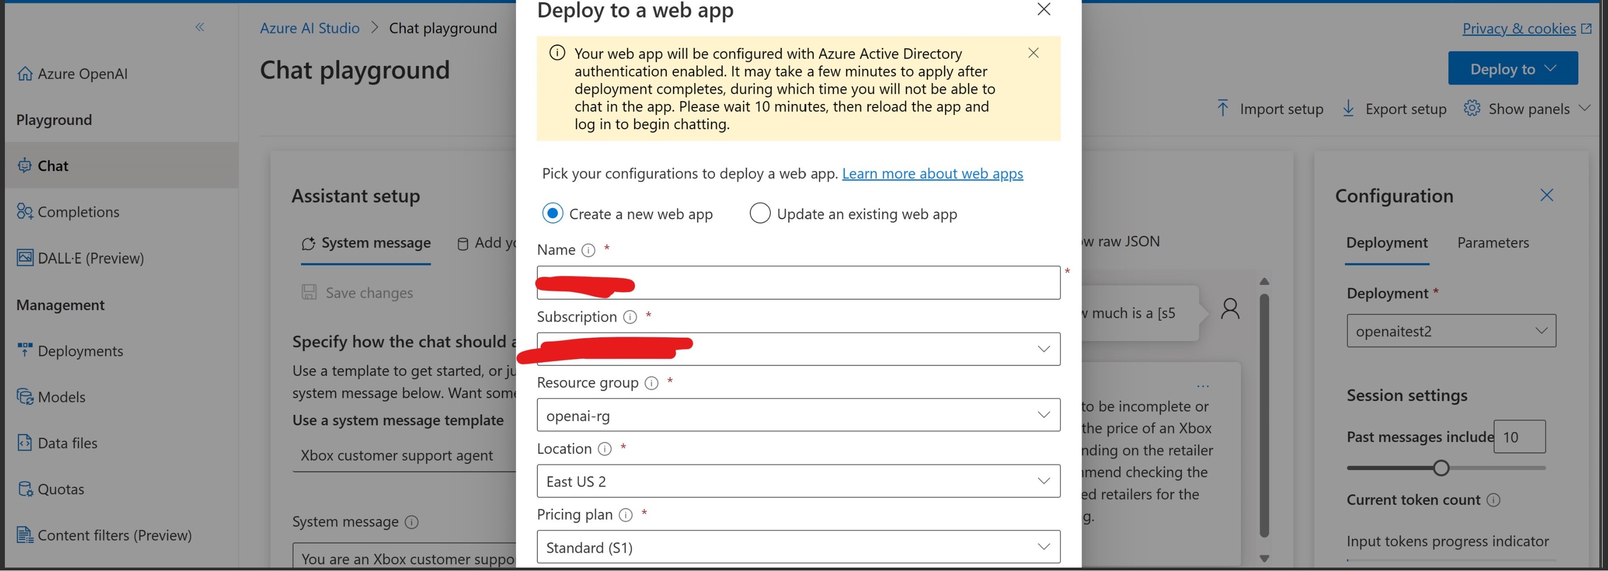This screenshot has height=571, width=1608.
Task: Dismiss the Azure Active Directory warning banner
Action: click(1033, 53)
